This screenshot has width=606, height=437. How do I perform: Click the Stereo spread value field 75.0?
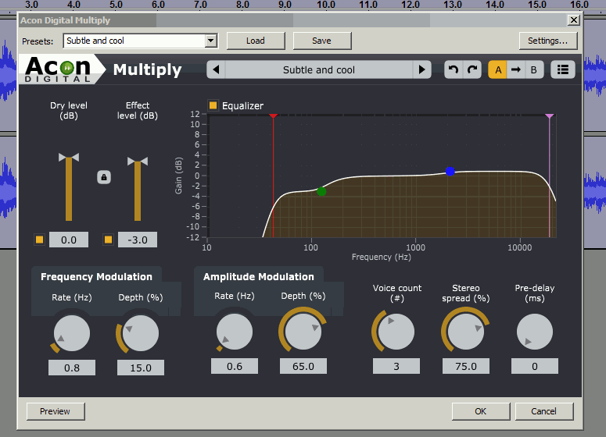466,366
